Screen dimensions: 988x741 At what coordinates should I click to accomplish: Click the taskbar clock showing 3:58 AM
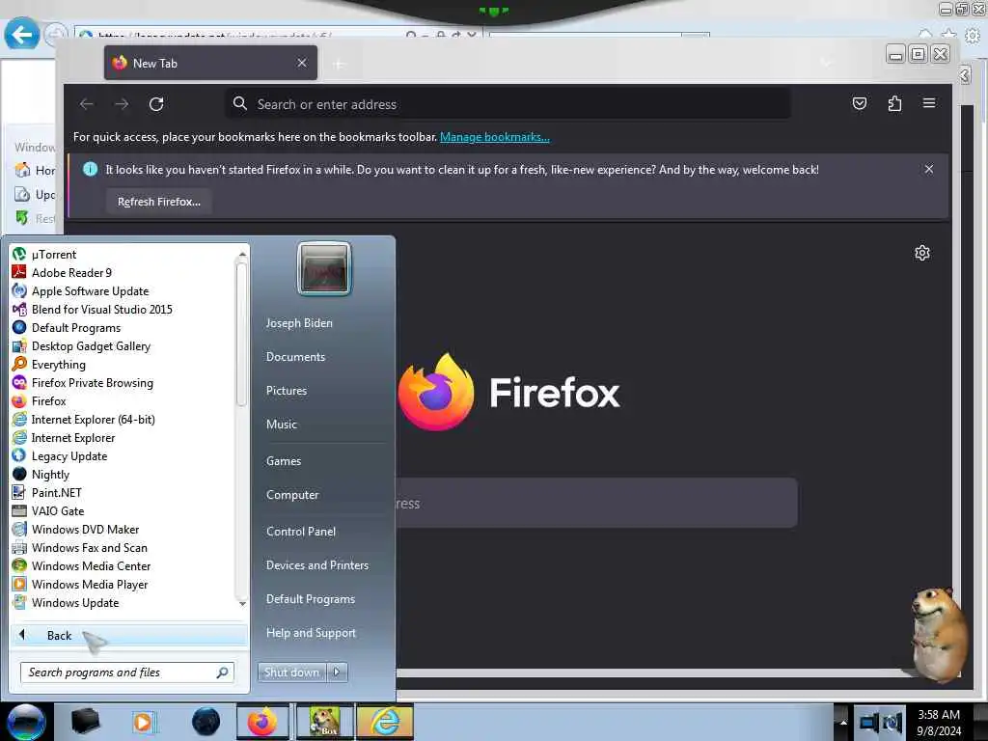(x=939, y=722)
